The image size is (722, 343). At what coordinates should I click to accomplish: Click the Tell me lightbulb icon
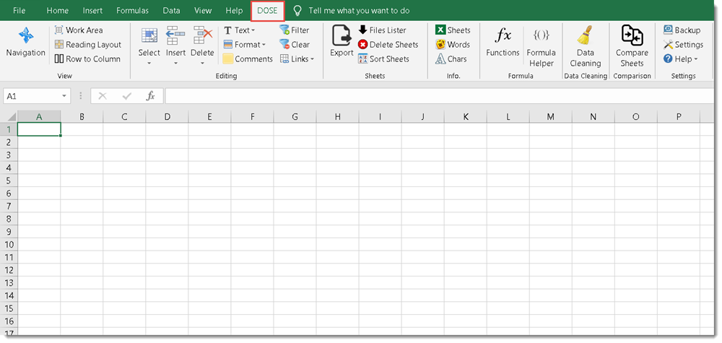[x=298, y=10]
